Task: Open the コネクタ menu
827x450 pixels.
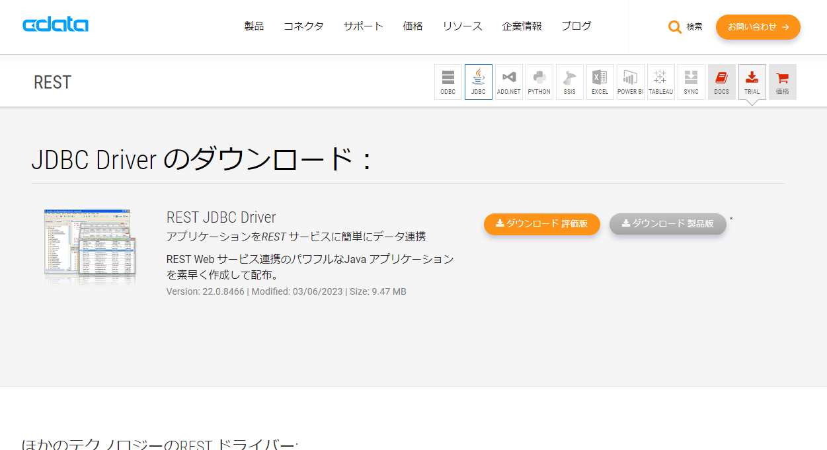Action: click(303, 26)
